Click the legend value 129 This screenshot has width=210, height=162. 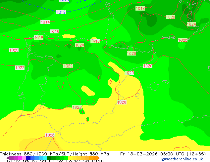click(43, 161)
